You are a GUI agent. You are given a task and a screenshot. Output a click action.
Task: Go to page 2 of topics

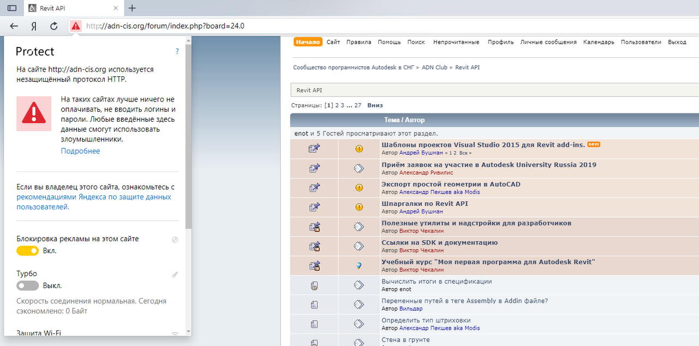point(337,105)
